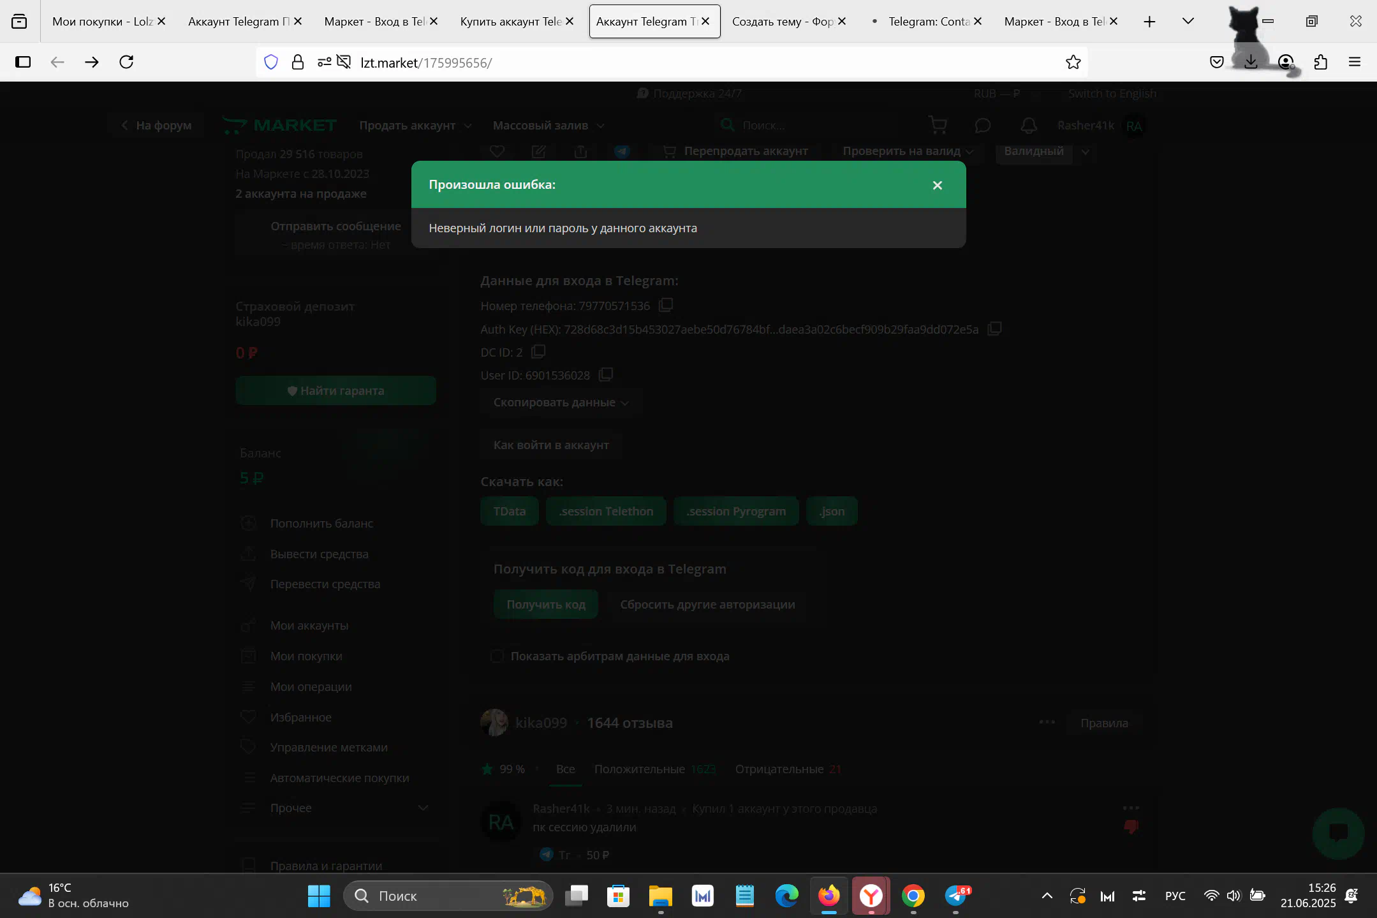This screenshot has height=918, width=1377.
Task: Expand the arrow next to 'Валидный'
Action: (x=1085, y=152)
